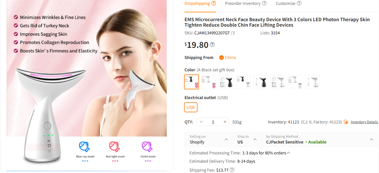The height and width of the screenshot is (173, 379).
Task: Open the price tooltip question mark
Action: (x=212, y=44)
